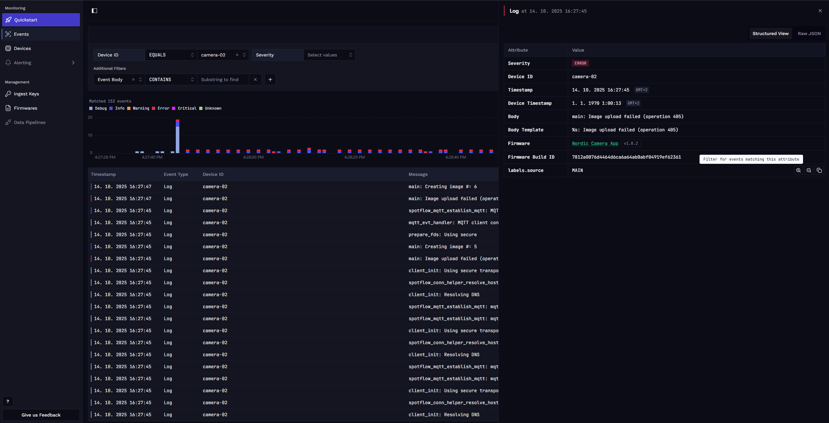The height and width of the screenshot is (423, 829).
Task: Open the help question mark button
Action: 8,401
